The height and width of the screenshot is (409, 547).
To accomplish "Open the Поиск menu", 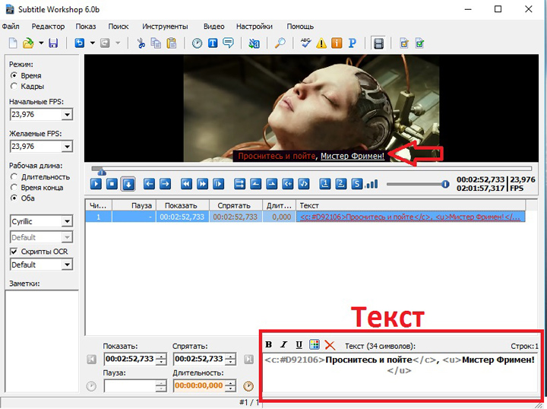I will 119,27.
